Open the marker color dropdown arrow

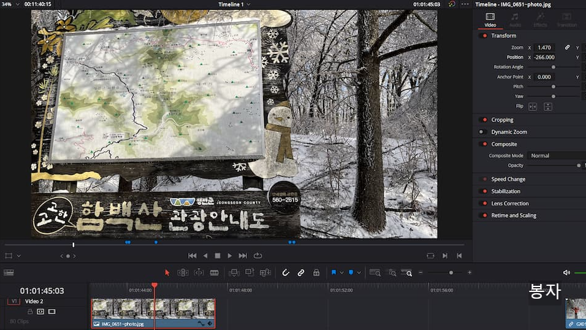pos(359,273)
